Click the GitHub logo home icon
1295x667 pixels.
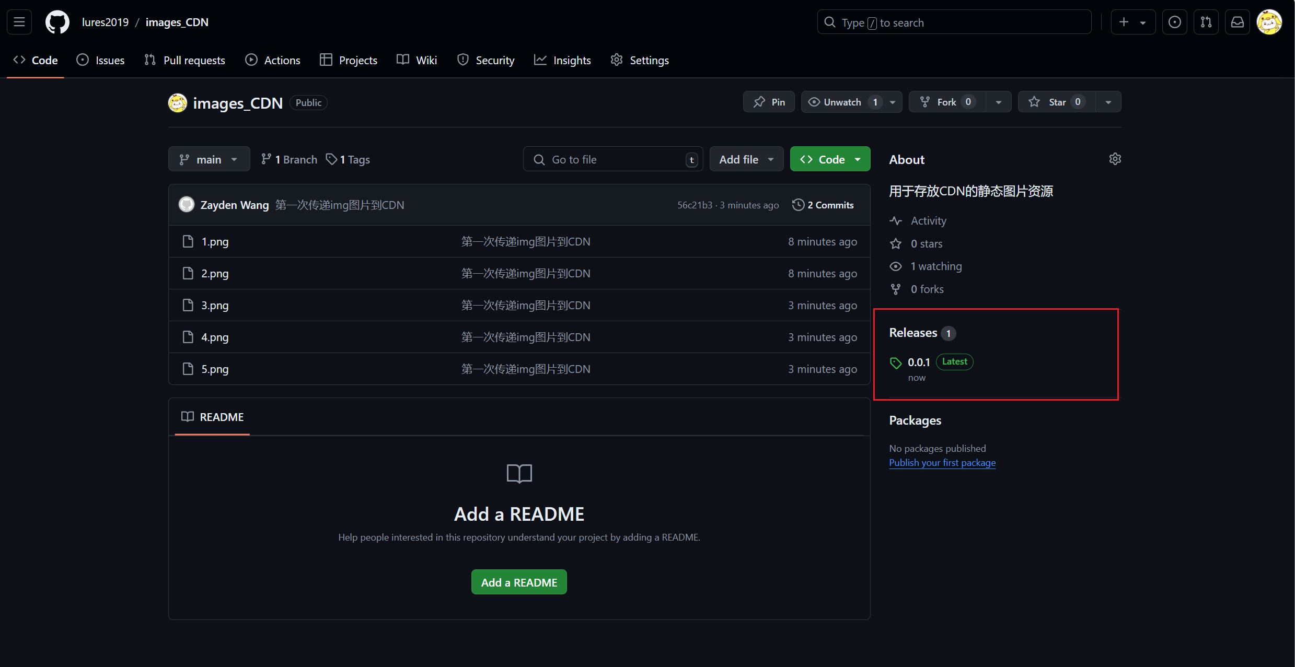click(x=57, y=22)
